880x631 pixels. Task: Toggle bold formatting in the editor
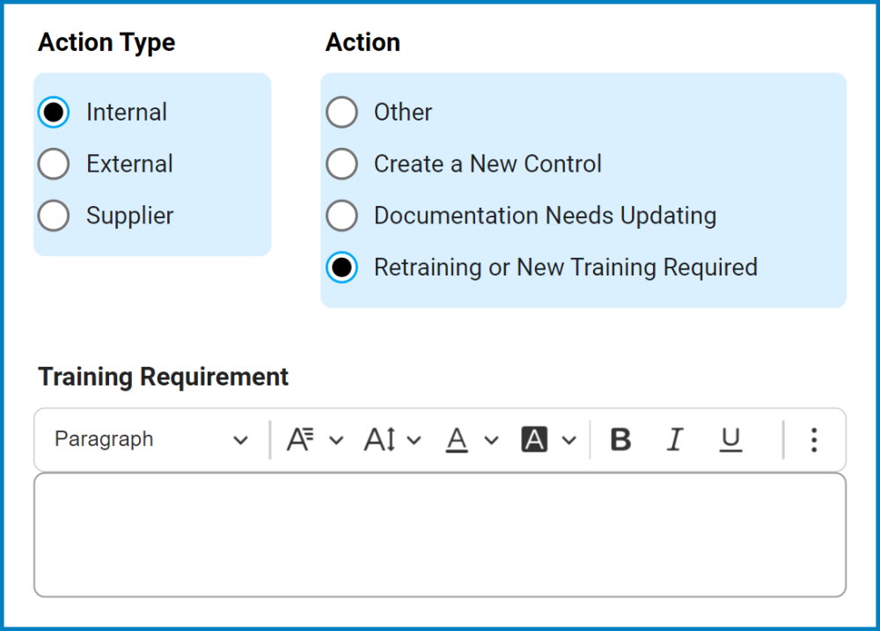point(620,439)
